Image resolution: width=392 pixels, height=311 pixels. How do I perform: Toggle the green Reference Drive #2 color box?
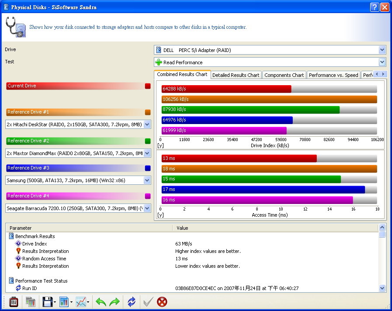(x=148, y=141)
